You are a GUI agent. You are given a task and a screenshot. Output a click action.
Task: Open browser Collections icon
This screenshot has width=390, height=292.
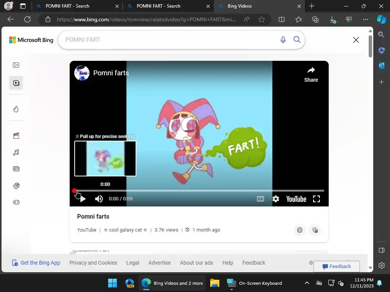(315, 19)
